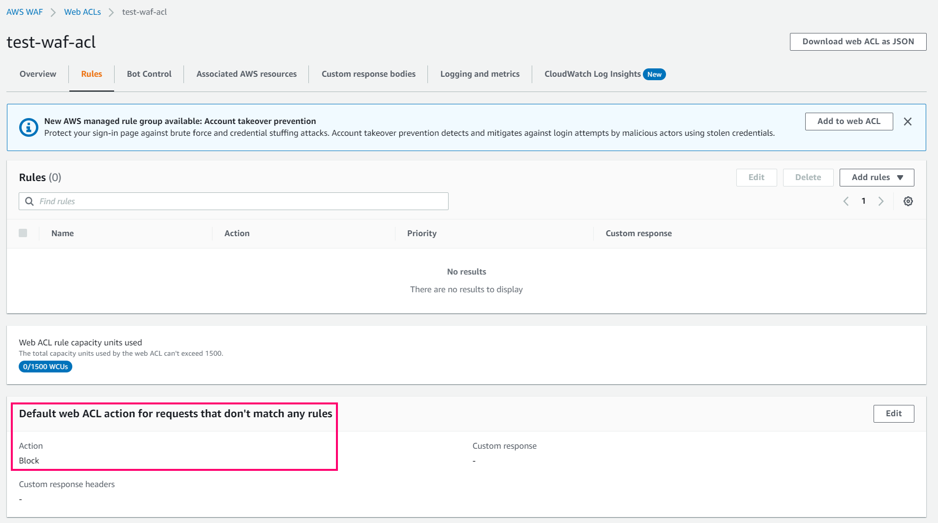The height and width of the screenshot is (523, 938).
Task: Click the test-waf-acl breadcrumb text
Action: click(x=145, y=12)
